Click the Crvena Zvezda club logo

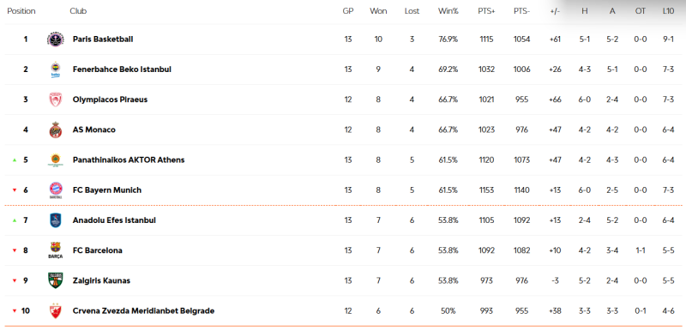coord(56,311)
